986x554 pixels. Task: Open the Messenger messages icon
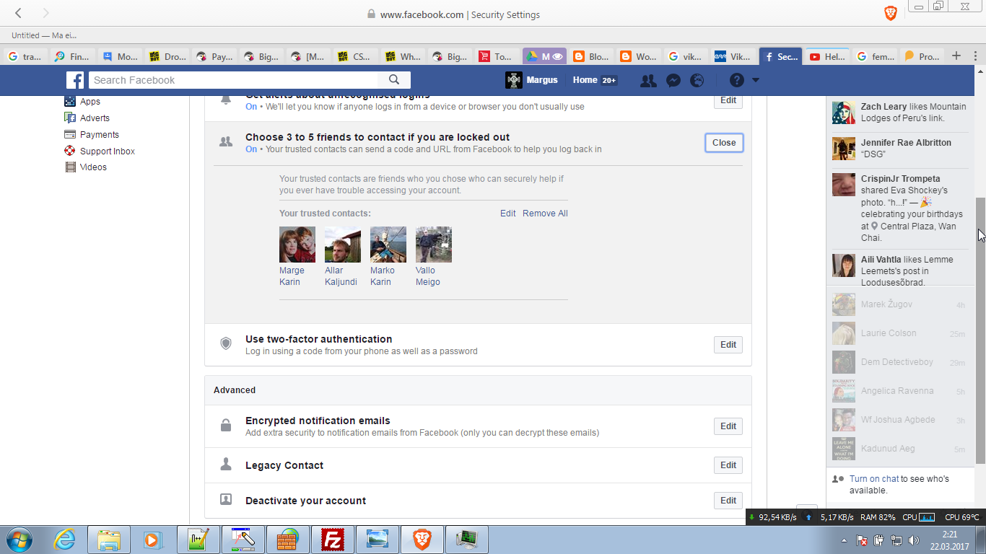pyautogui.click(x=673, y=80)
